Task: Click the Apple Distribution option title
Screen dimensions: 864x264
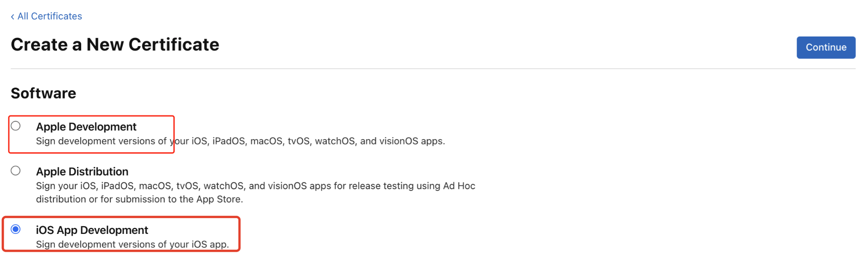Action: click(x=82, y=171)
